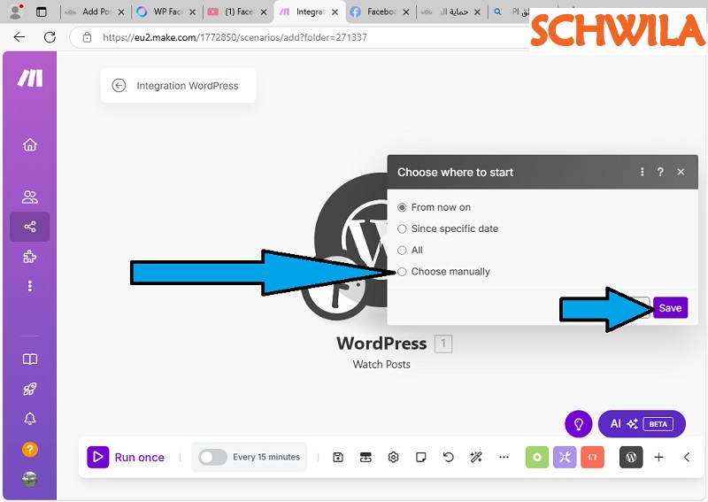Select Choose manually radio option
The image size is (708, 502).
[402, 272]
